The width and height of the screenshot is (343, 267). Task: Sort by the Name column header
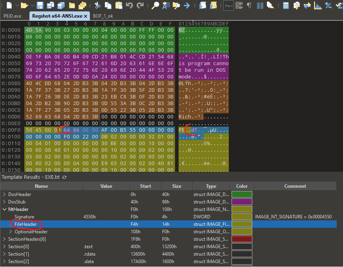click(x=41, y=186)
